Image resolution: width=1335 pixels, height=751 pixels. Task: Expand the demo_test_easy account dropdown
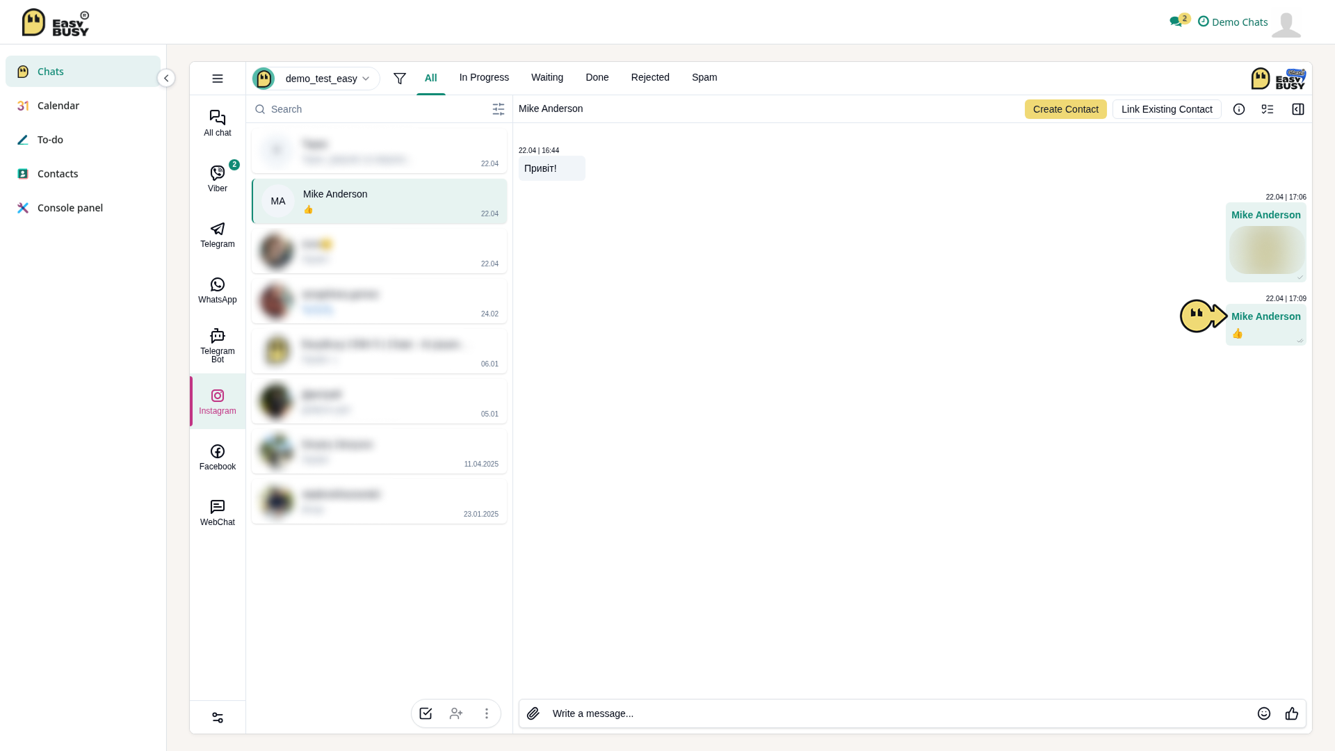[x=316, y=79]
